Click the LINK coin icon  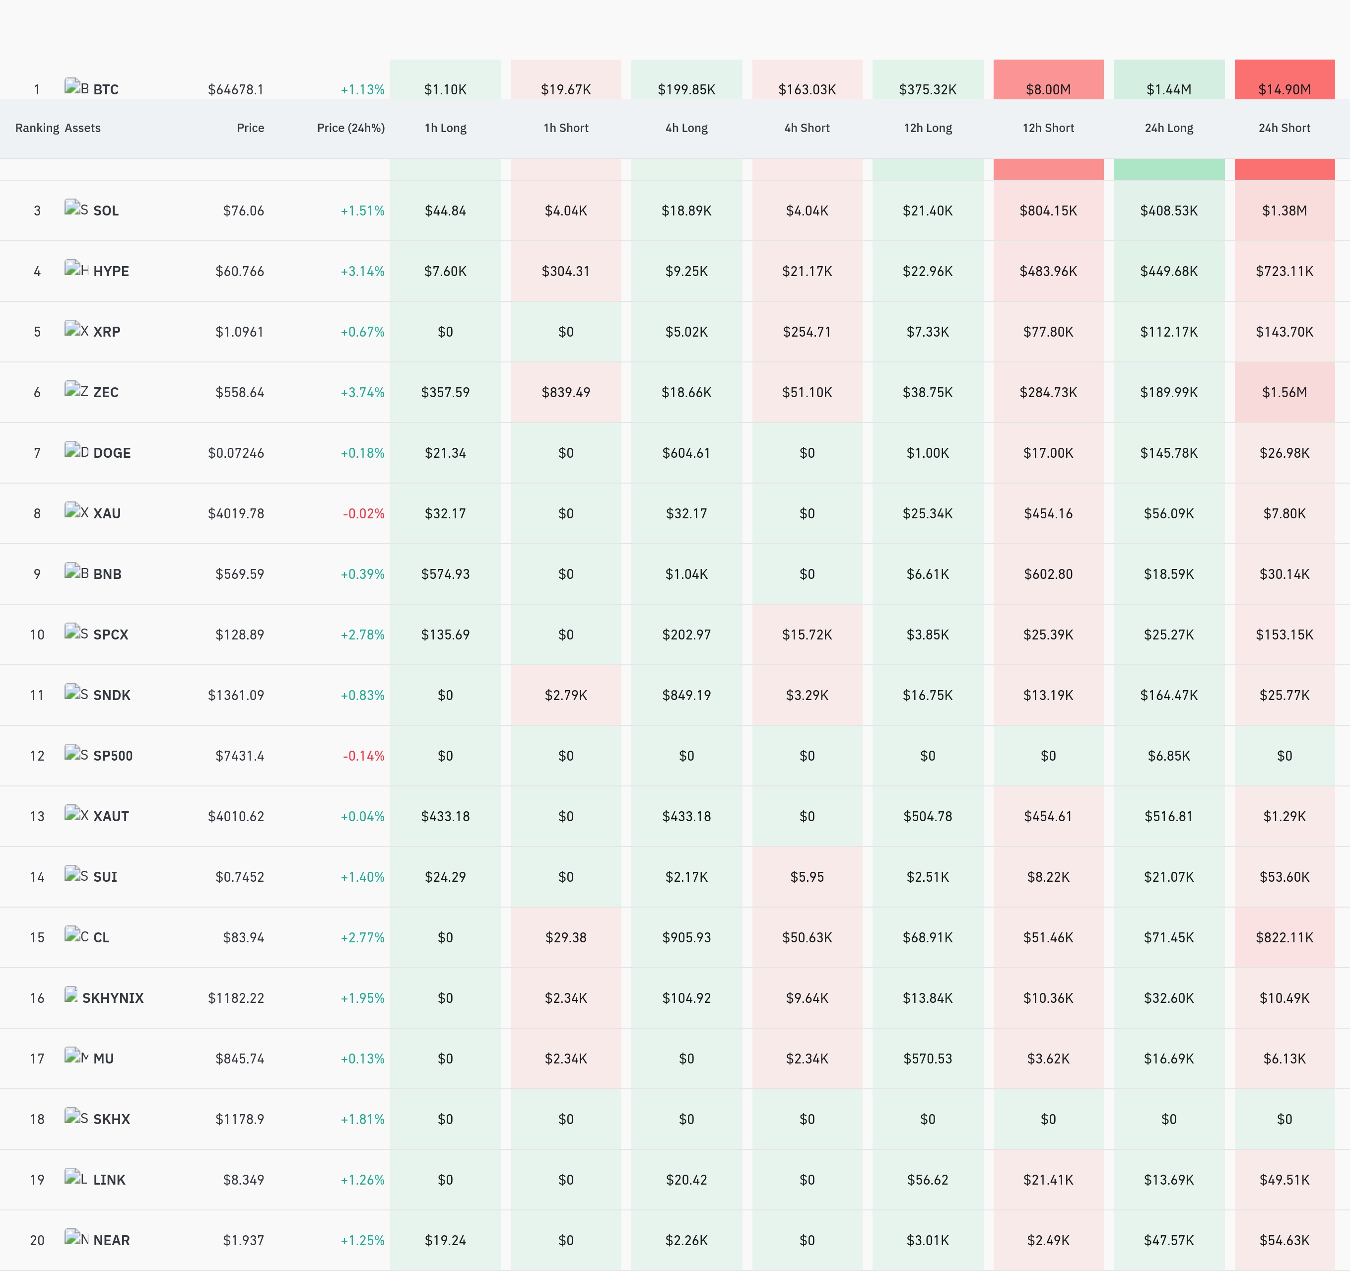76,1177
